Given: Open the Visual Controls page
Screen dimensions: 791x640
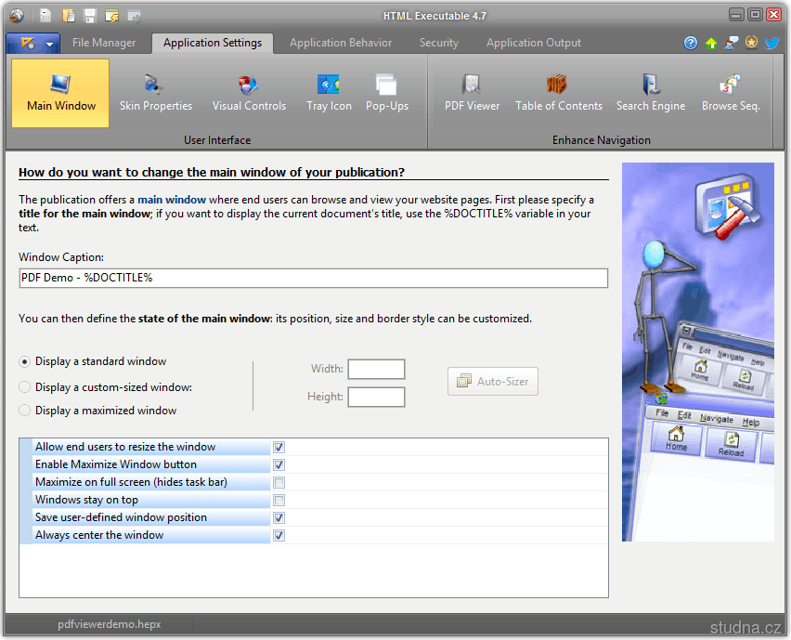Looking at the screenshot, I should pos(249,93).
